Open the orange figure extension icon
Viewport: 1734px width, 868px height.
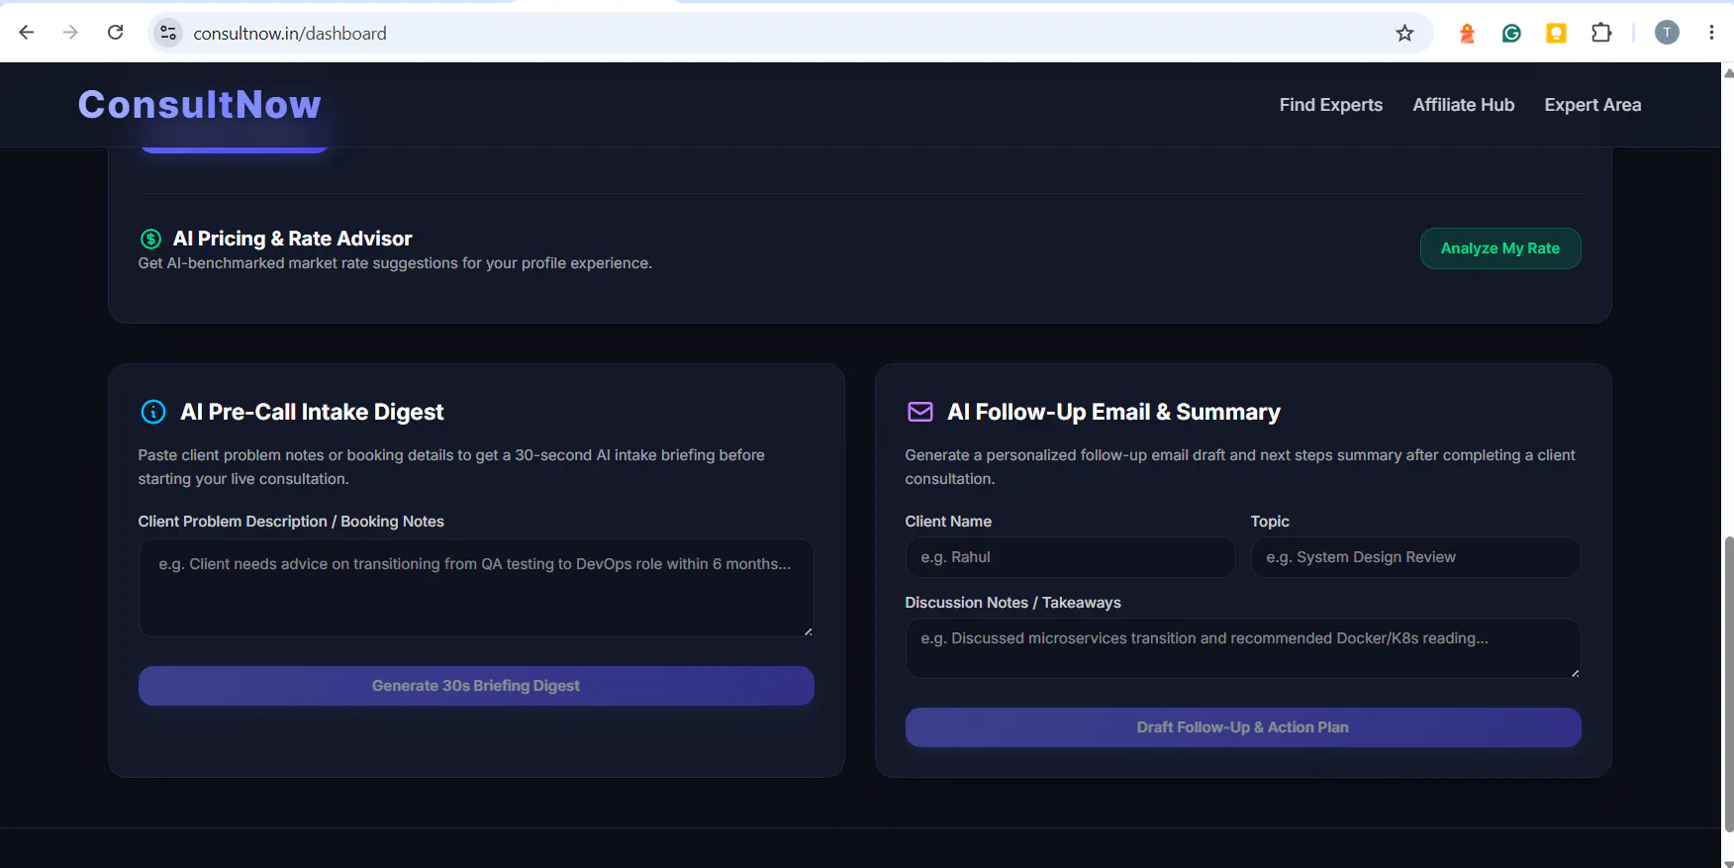coord(1467,34)
